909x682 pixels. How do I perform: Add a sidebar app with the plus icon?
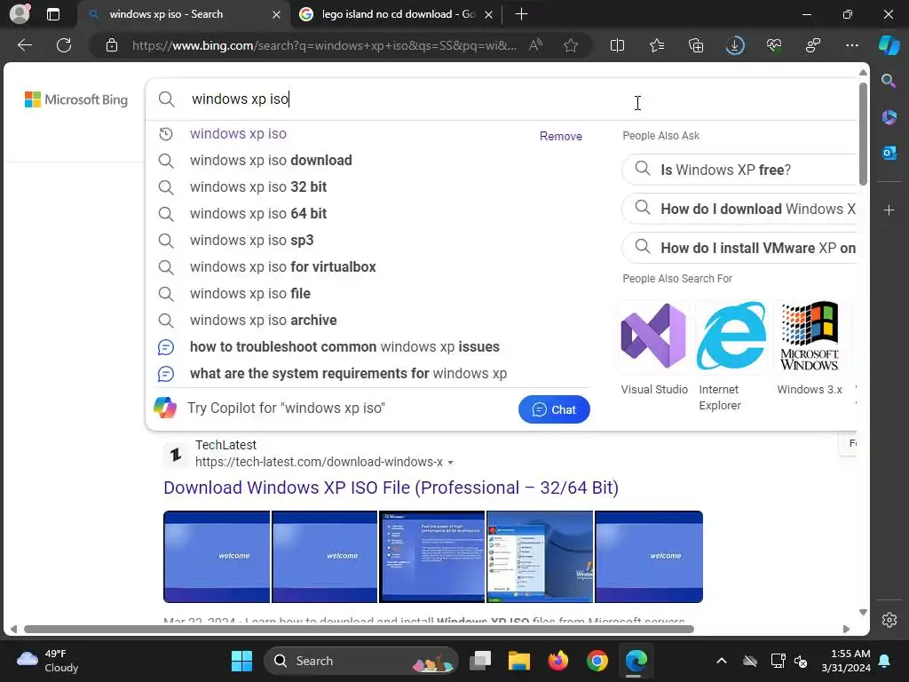[889, 210]
